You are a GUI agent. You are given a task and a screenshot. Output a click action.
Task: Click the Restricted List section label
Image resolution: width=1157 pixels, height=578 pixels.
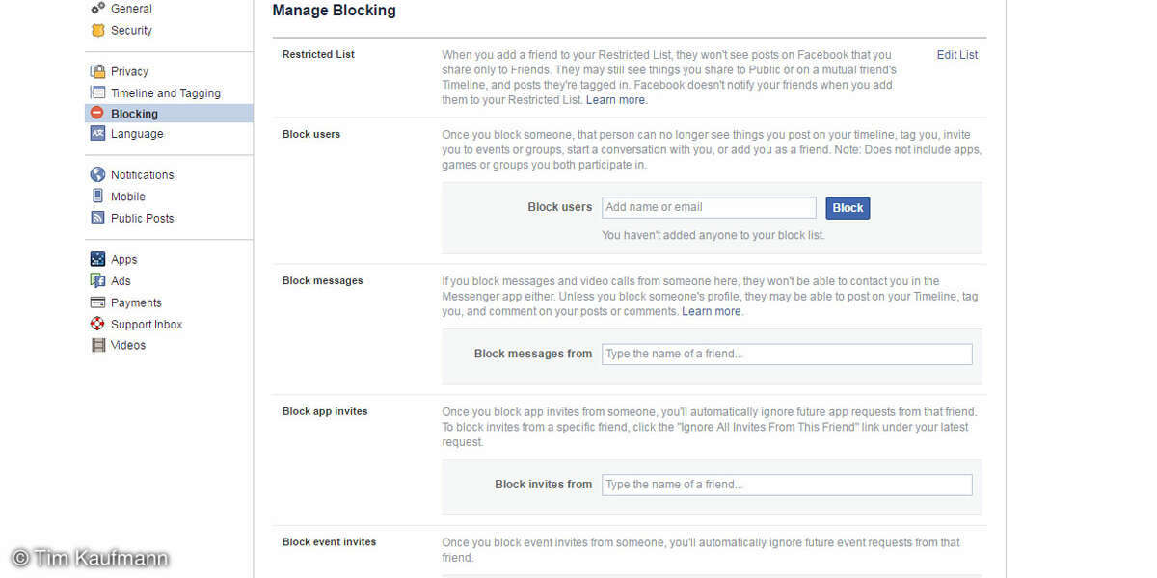[318, 54]
